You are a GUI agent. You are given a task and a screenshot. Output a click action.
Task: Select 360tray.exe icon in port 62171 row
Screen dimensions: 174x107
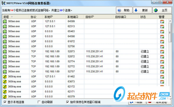pos(5,92)
